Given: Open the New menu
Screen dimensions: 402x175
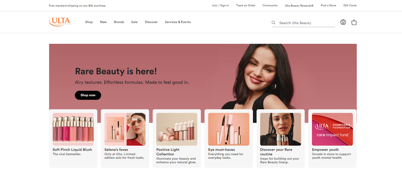Looking at the screenshot, I should 103,22.
